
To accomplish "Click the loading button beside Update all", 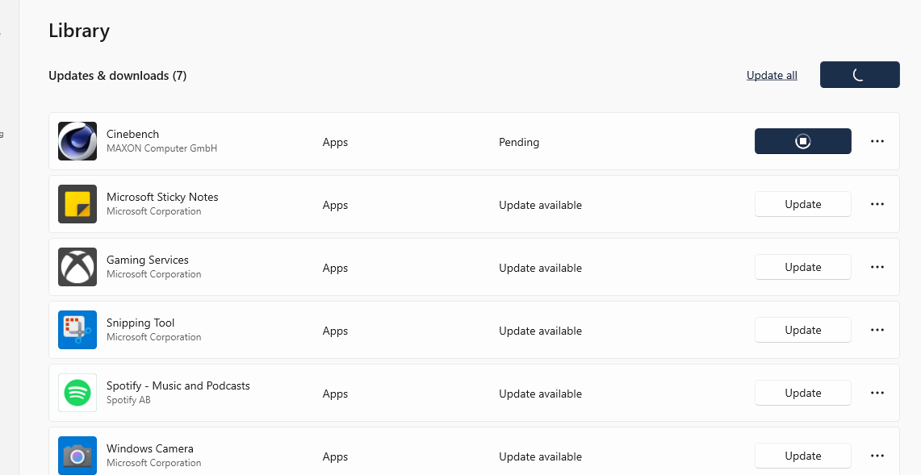I will [x=860, y=75].
